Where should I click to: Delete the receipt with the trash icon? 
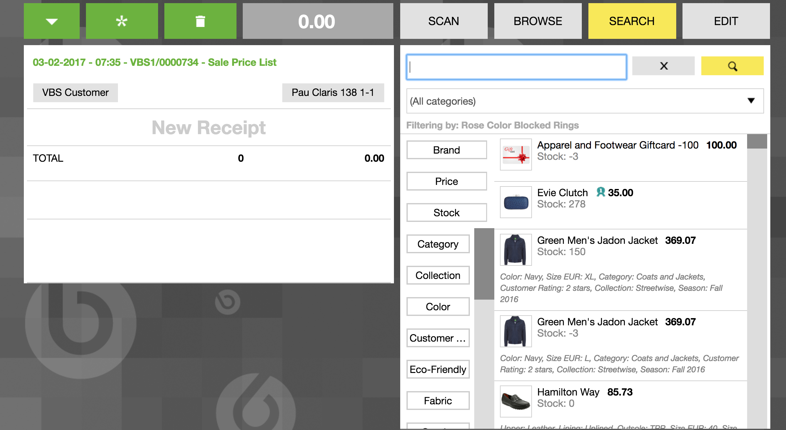point(200,21)
